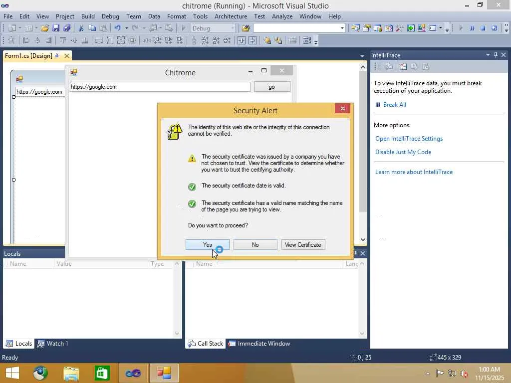Click the Learn more about IntelliTrace link
Image resolution: width=511 pixels, height=383 pixels.
coord(414,172)
